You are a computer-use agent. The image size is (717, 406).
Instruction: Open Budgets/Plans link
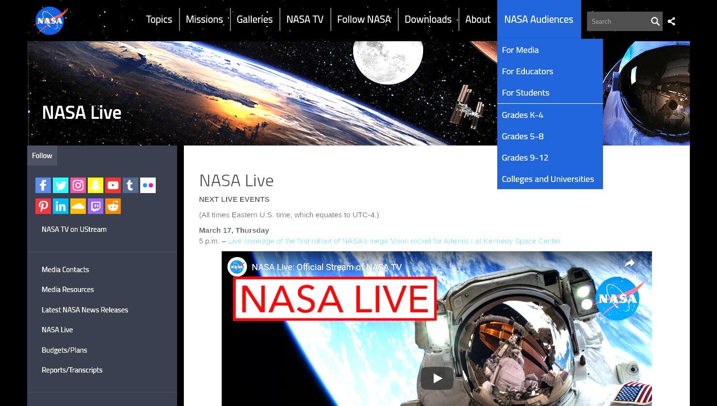pos(65,350)
